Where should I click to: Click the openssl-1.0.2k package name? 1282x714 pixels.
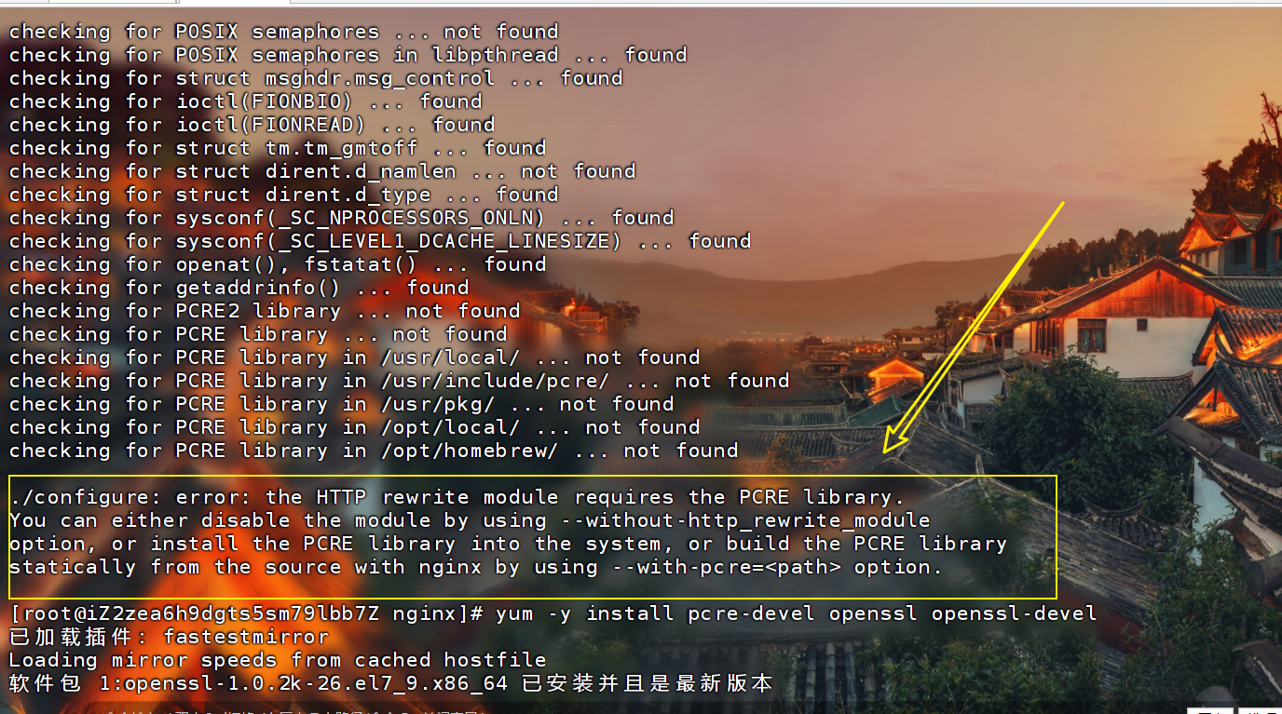(317, 683)
